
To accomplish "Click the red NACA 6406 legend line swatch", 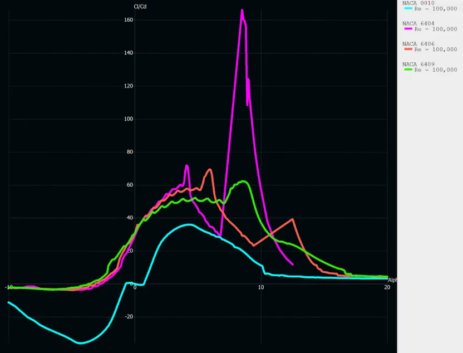I will click(408, 50).
